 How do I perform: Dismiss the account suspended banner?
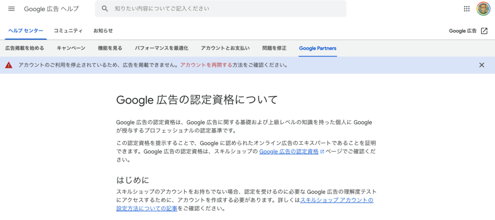click(481, 65)
